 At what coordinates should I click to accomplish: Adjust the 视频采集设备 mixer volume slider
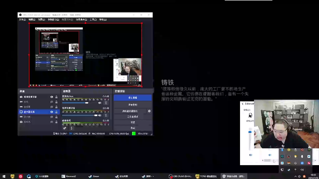(79, 115)
